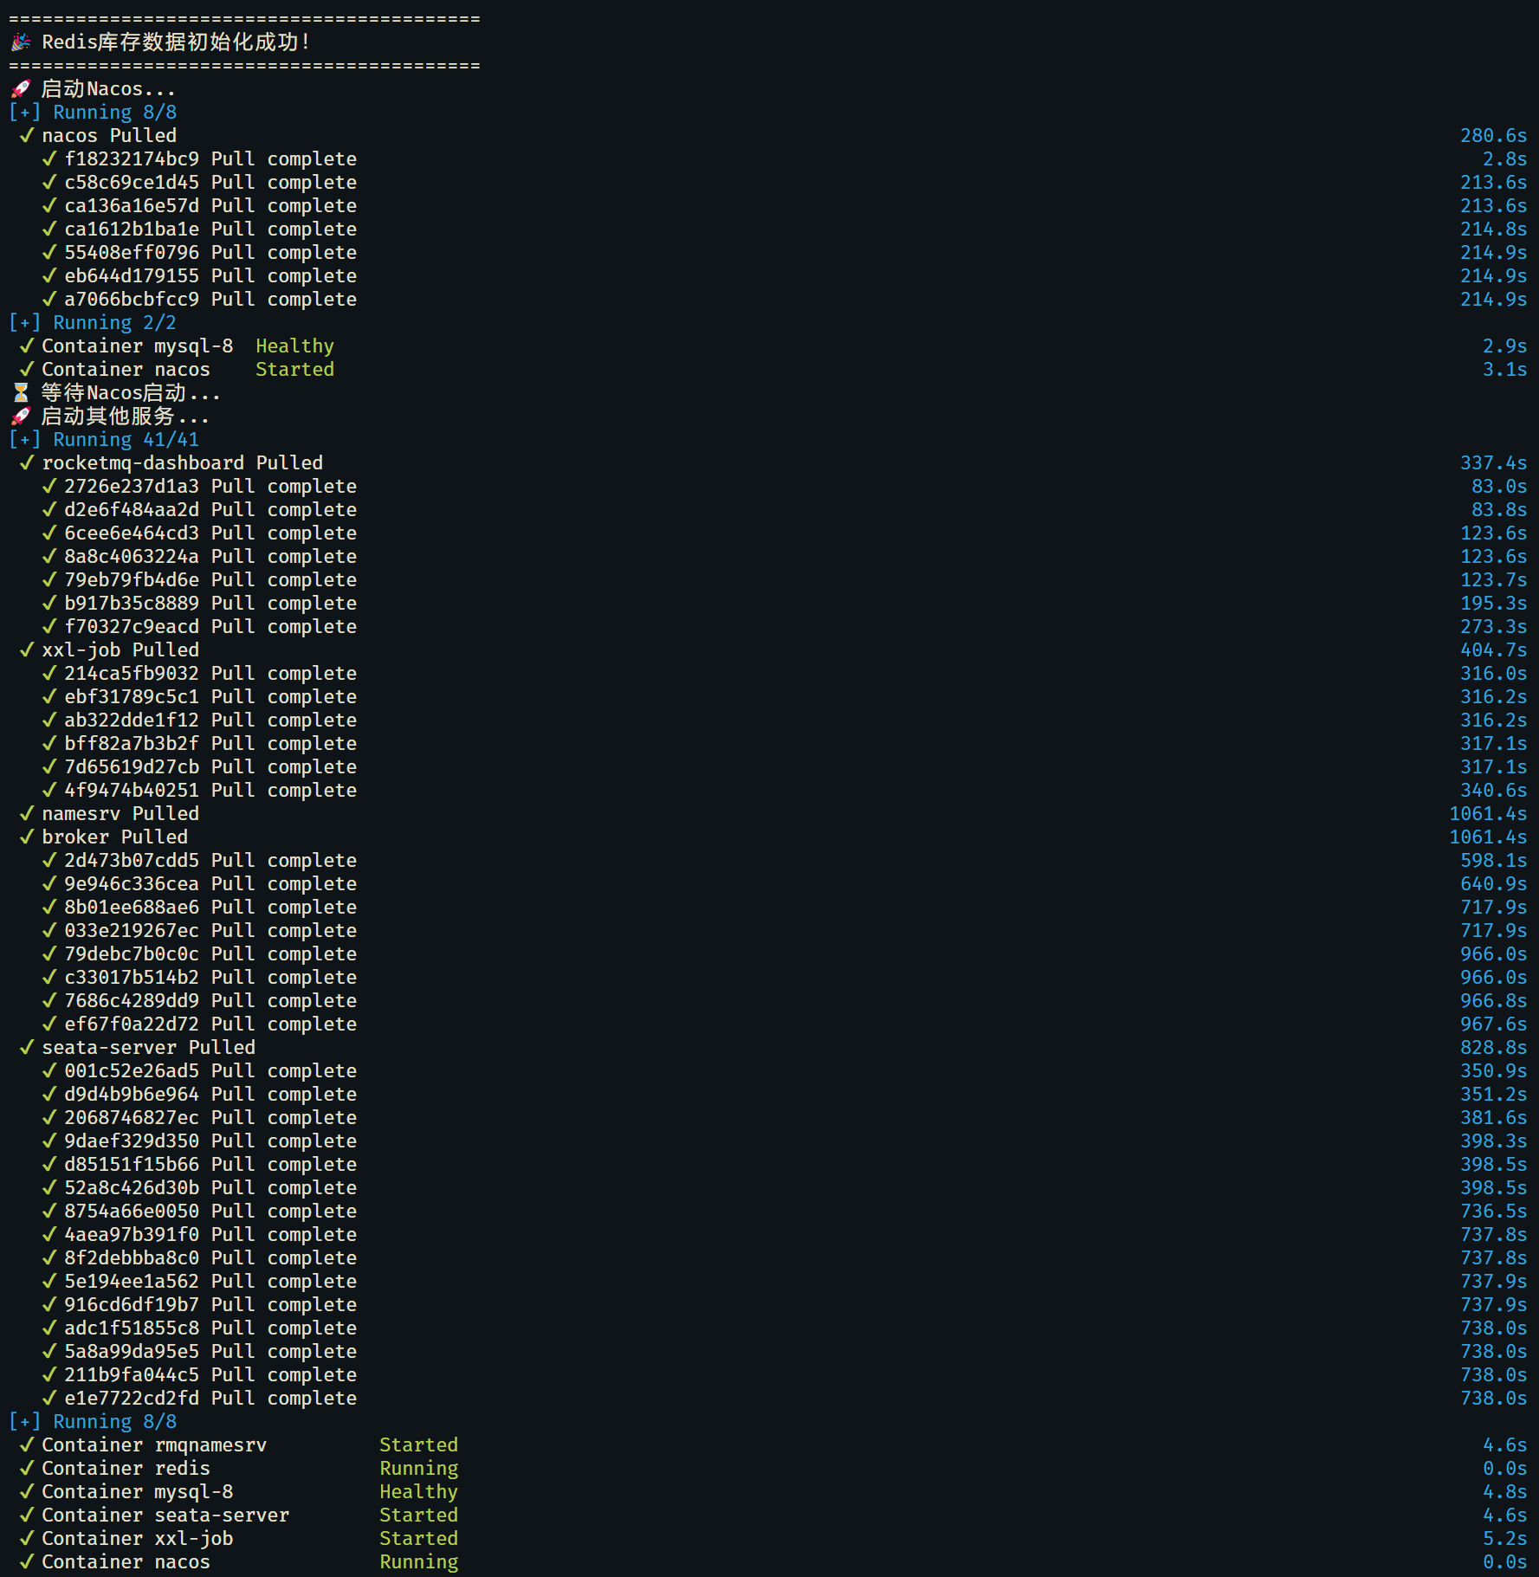Click the checkmark before a7066bcbfcc9 layer
The width and height of the screenshot is (1539, 1577).
point(49,299)
